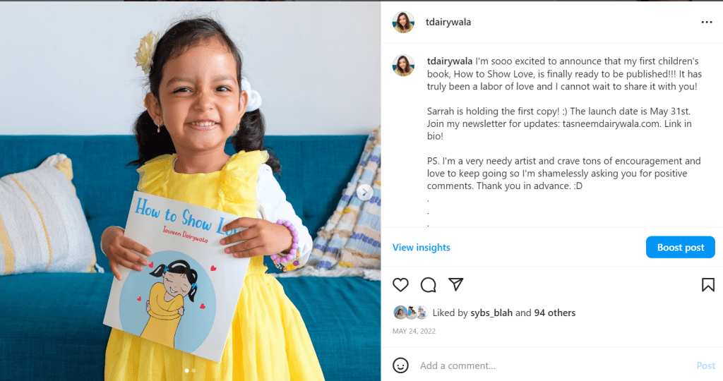Image resolution: width=723 pixels, height=381 pixels.
Task: Open sybs_blah profile from likes
Action: pos(491,313)
